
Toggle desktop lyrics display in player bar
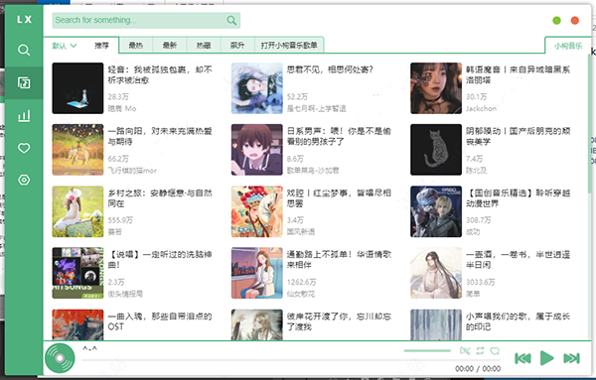465,351
